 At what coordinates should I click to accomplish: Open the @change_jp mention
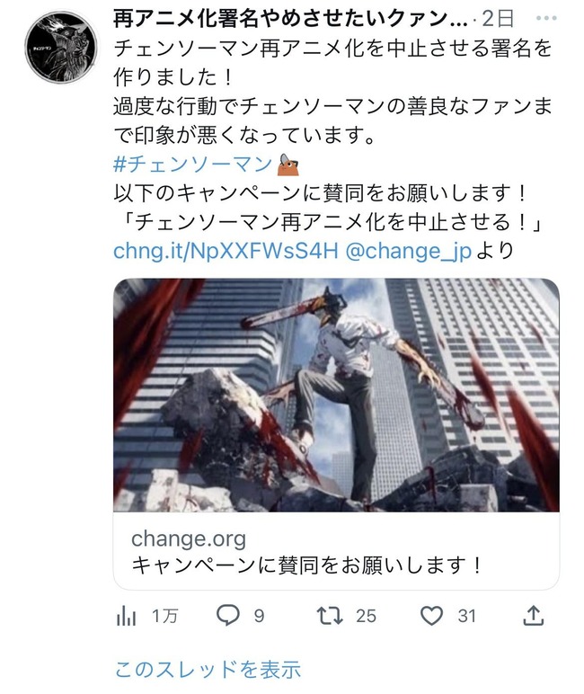click(x=408, y=251)
